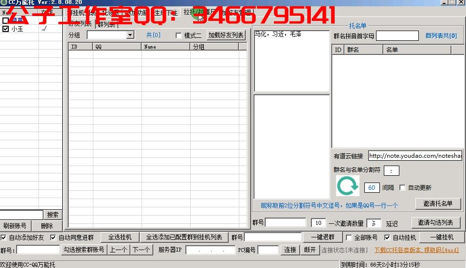
Task: Tick the checkbox left of 小王
Action: click(5, 29)
